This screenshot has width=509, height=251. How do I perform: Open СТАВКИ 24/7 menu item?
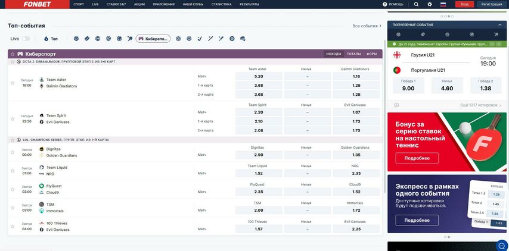(x=116, y=4)
